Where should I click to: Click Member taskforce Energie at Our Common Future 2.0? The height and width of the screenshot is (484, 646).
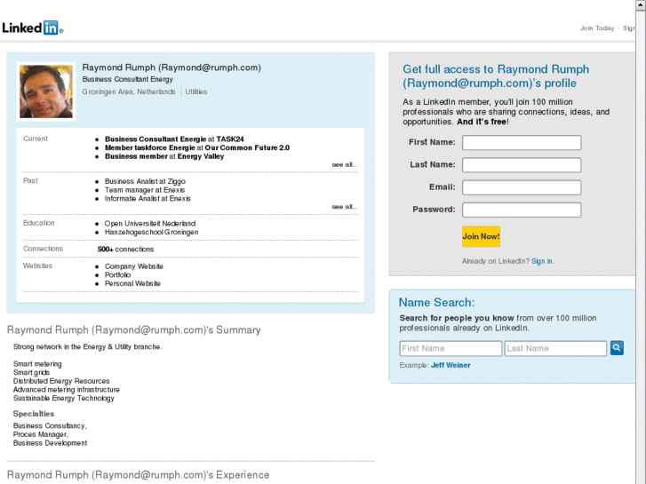click(x=197, y=148)
